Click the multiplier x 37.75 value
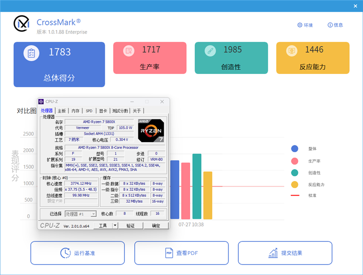This screenshot has height=275, width=363. (81, 189)
